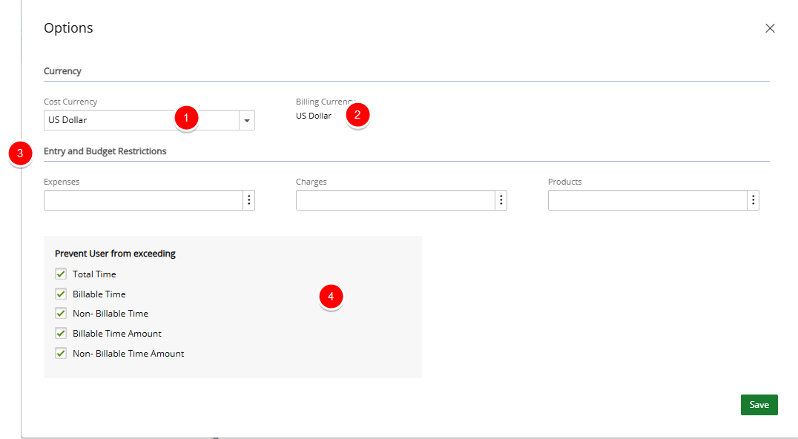Click red callout marker number 4
The image size is (798, 439).
331,296
